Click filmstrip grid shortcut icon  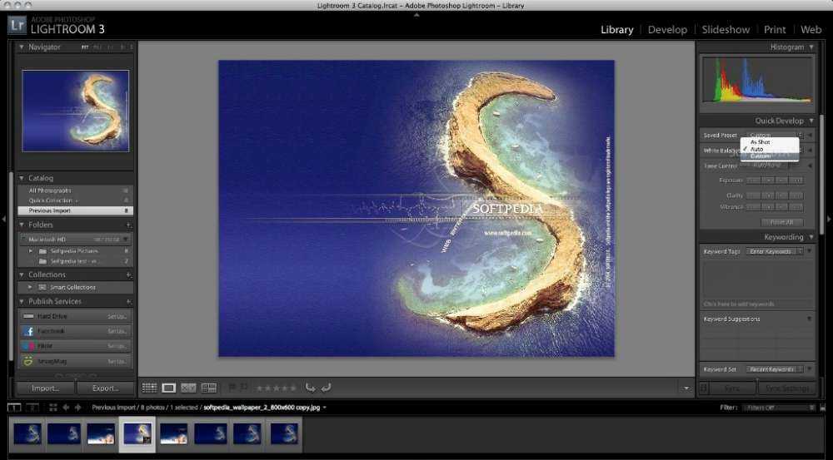[53, 408]
